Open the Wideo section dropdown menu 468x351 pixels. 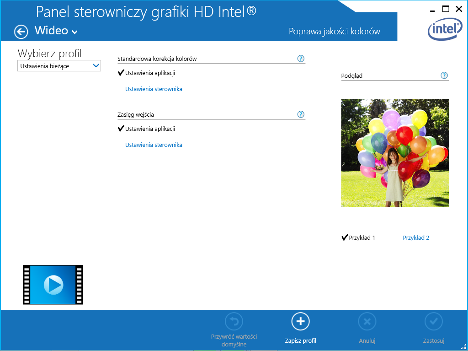pos(56,31)
